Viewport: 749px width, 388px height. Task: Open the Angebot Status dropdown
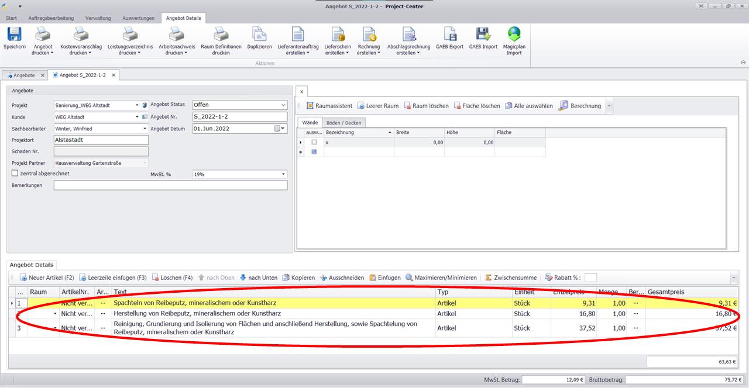[x=283, y=105]
